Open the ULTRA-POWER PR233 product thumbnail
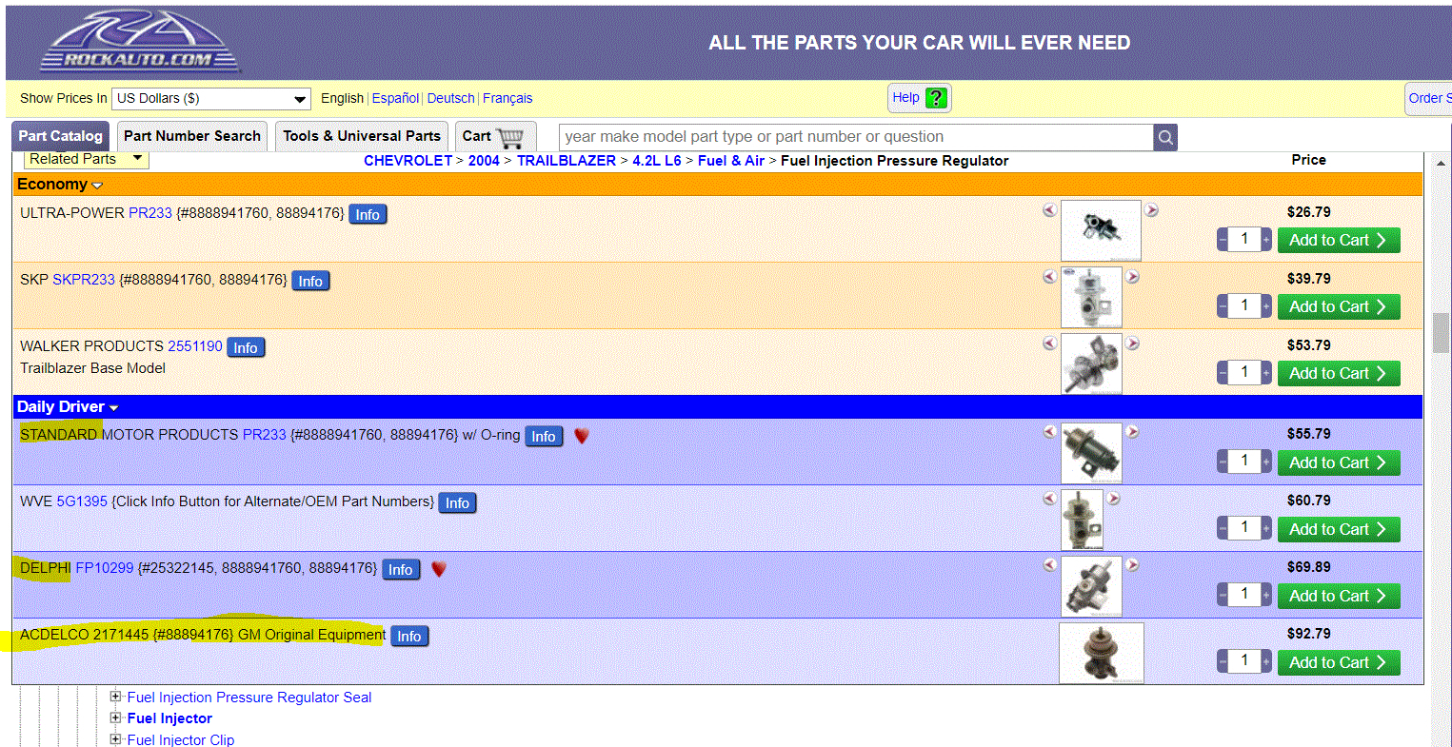1452x747 pixels. 1101,230
